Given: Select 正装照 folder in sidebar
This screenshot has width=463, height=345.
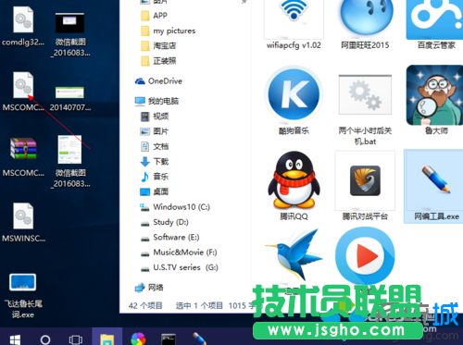Looking at the screenshot, I should (x=158, y=61).
